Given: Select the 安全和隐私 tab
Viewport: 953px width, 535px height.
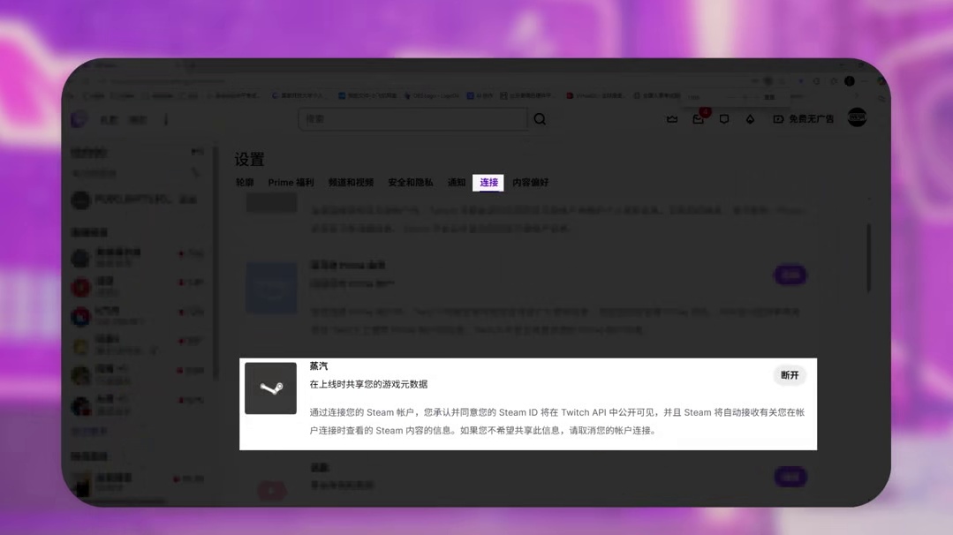Looking at the screenshot, I should 411,183.
